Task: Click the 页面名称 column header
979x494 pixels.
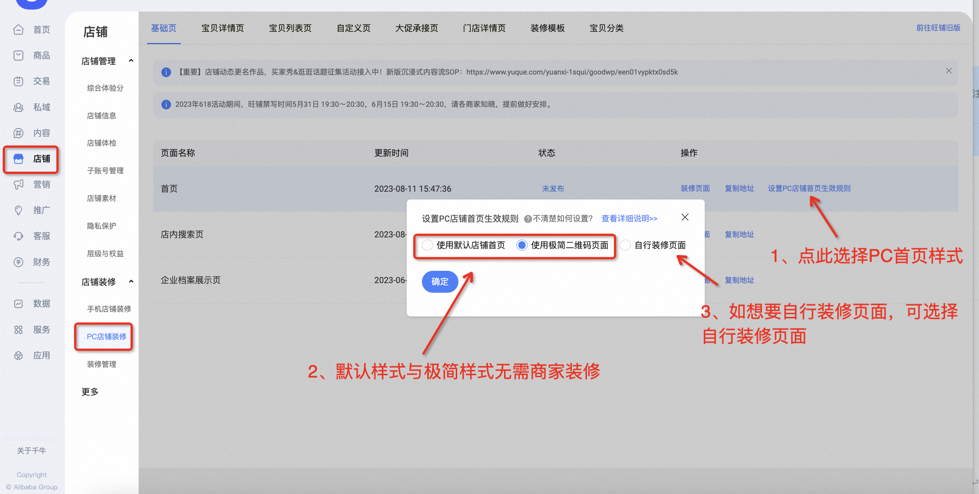Action: tap(178, 153)
